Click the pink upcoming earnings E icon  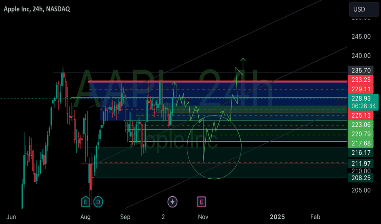pyautogui.click(x=202, y=202)
